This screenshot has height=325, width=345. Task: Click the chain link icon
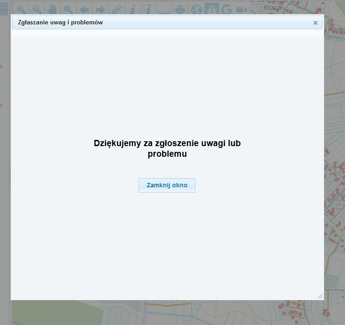tap(117, 10)
